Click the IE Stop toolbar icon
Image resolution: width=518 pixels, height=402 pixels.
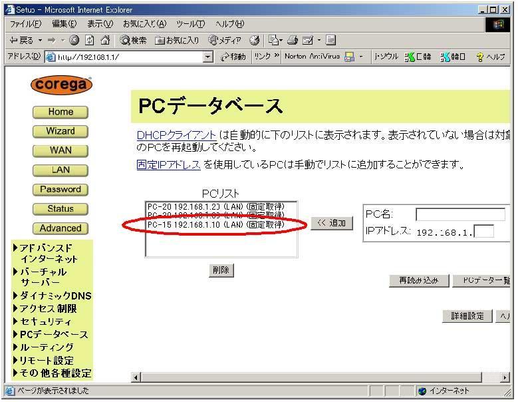tap(74, 41)
